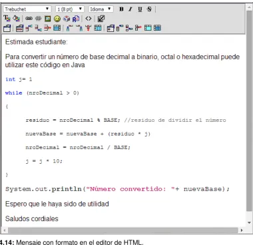Click the 'residuo = nroDecimal % BASE;' line
The width and height of the screenshot is (253, 245).
point(126,120)
